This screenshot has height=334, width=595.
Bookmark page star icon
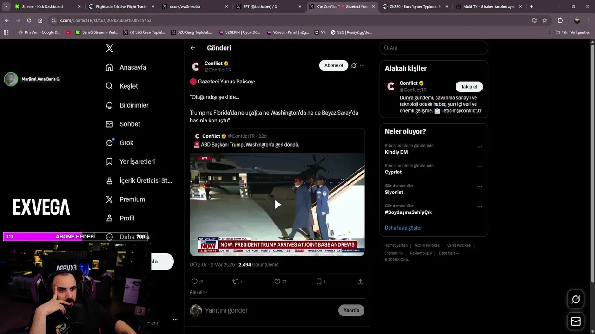pyautogui.click(x=545, y=20)
